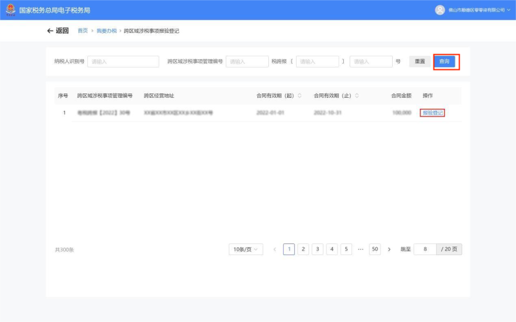Viewport: 516px width, 322px height.
Task: Open 我要办税 in breadcrumb
Action: tap(106, 31)
